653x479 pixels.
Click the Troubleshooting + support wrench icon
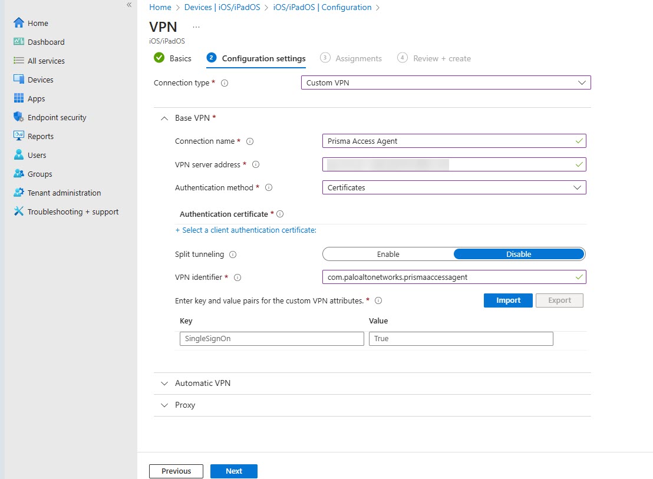(18, 212)
